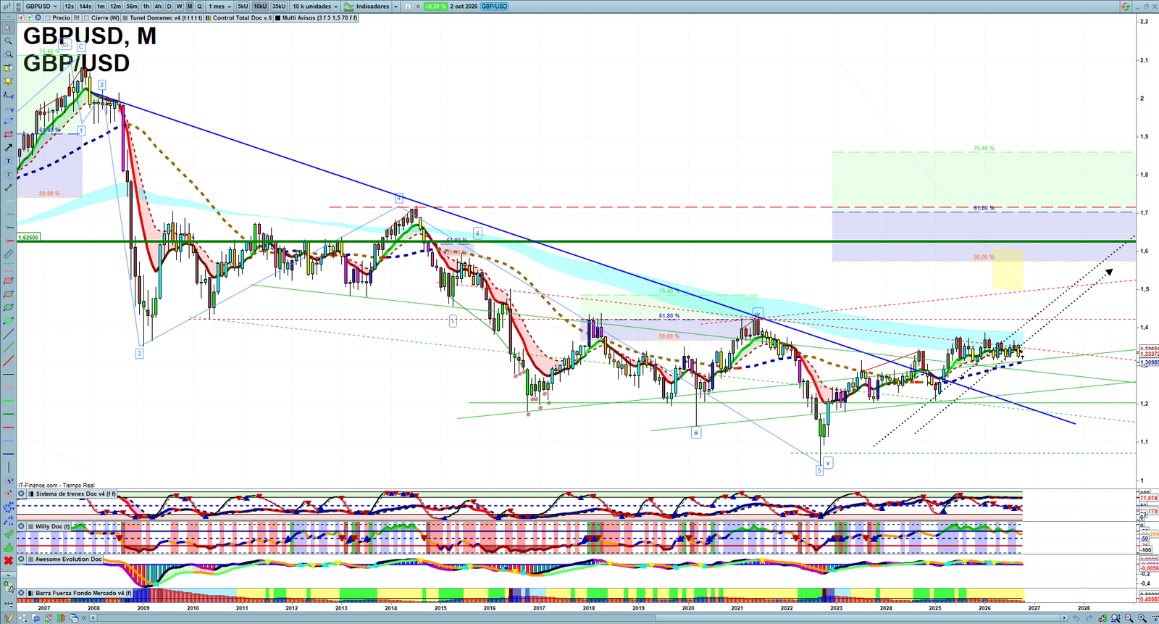Viewport: 1159px width, 624px height.
Task: Toggle Multi Avisos indicator black box
Action: tap(277, 17)
